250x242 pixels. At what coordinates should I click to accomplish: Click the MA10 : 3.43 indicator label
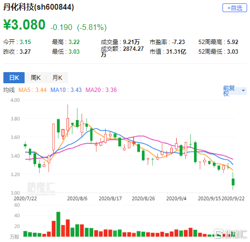66,90
